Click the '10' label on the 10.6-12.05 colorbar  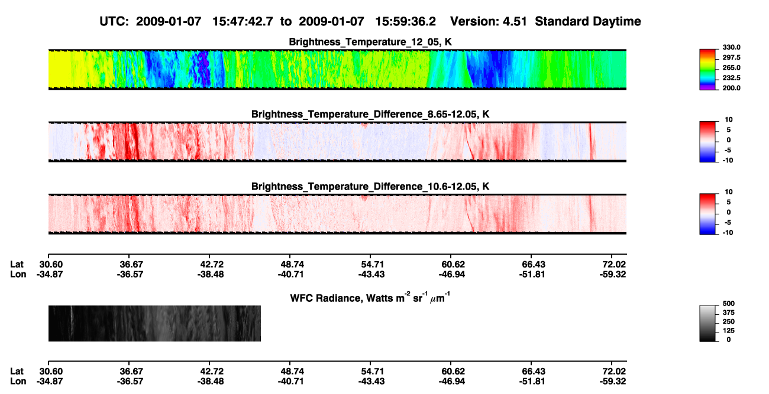click(728, 193)
